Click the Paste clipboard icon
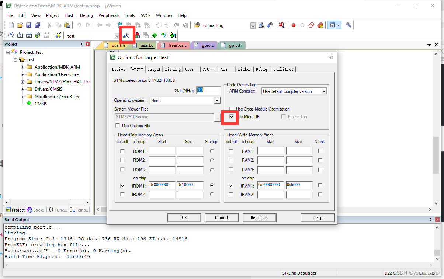Image resolution: width=444 pixels, height=279 pixels. tap(67, 25)
